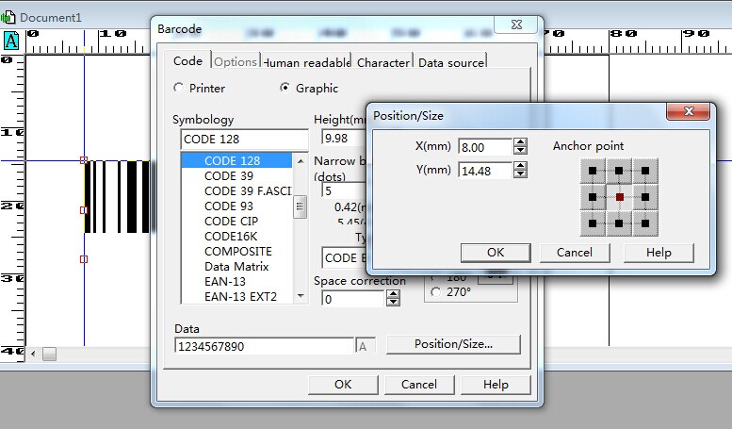Click the symbology list scrollbar thumb

[300, 207]
